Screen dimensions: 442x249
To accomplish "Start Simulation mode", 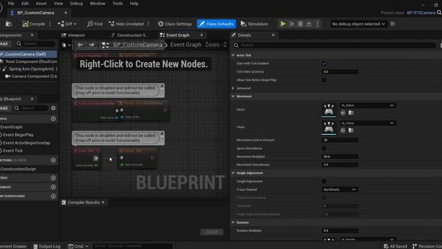I will [254, 24].
